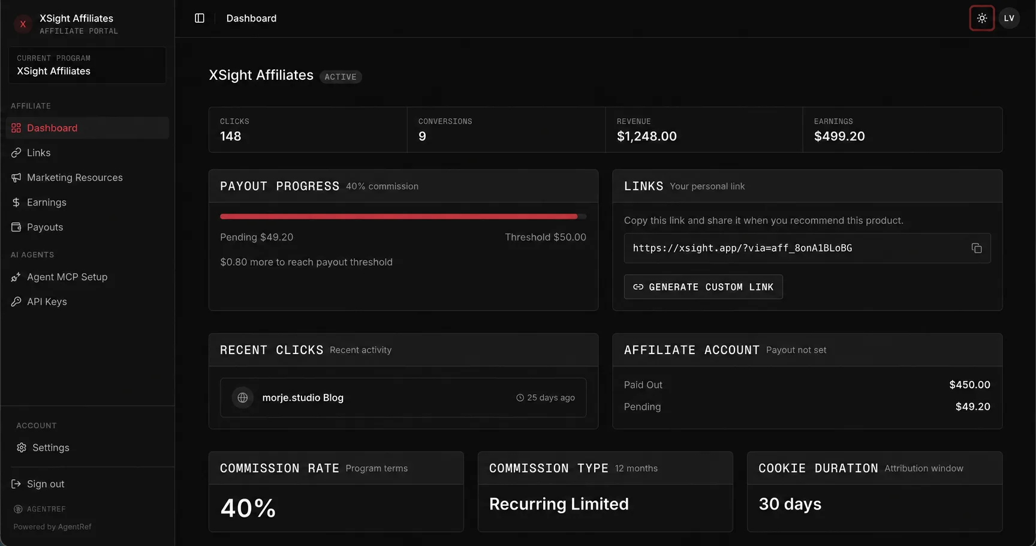This screenshot has height=546, width=1036.
Task: Click the chain icon next to Links
Action: click(16, 152)
